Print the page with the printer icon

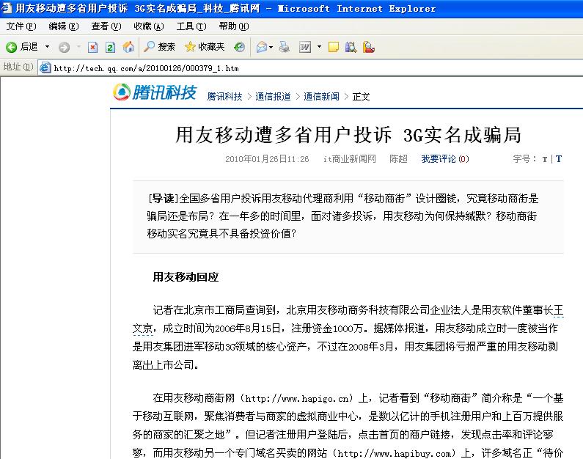tap(285, 47)
